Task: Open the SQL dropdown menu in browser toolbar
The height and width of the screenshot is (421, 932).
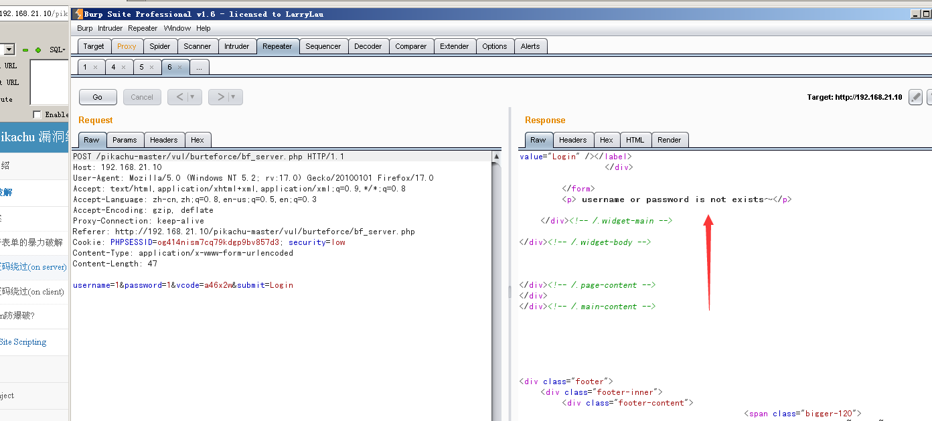Action: click(x=58, y=50)
